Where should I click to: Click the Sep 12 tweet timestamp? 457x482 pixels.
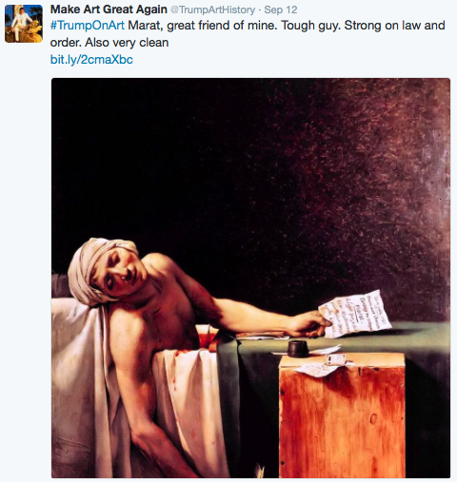pos(281,10)
